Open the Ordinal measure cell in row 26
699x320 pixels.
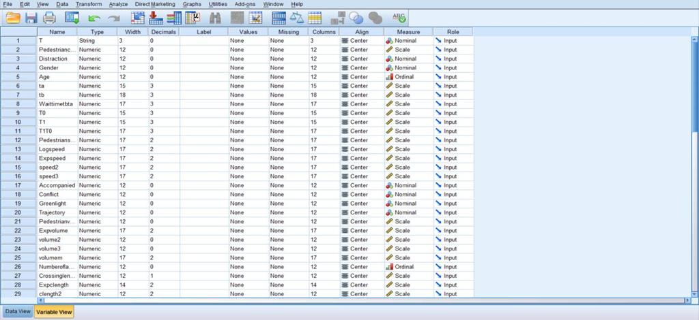coord(408,267)
